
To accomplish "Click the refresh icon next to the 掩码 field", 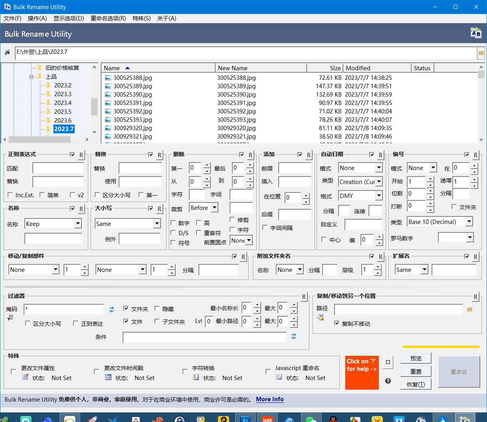I will click(x=112, y=309).
